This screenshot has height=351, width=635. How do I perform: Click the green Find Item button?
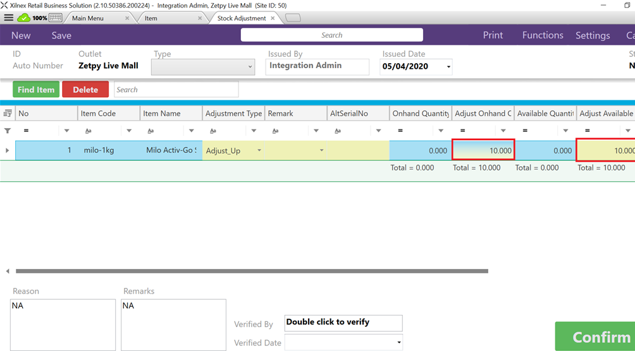[36, 90]
